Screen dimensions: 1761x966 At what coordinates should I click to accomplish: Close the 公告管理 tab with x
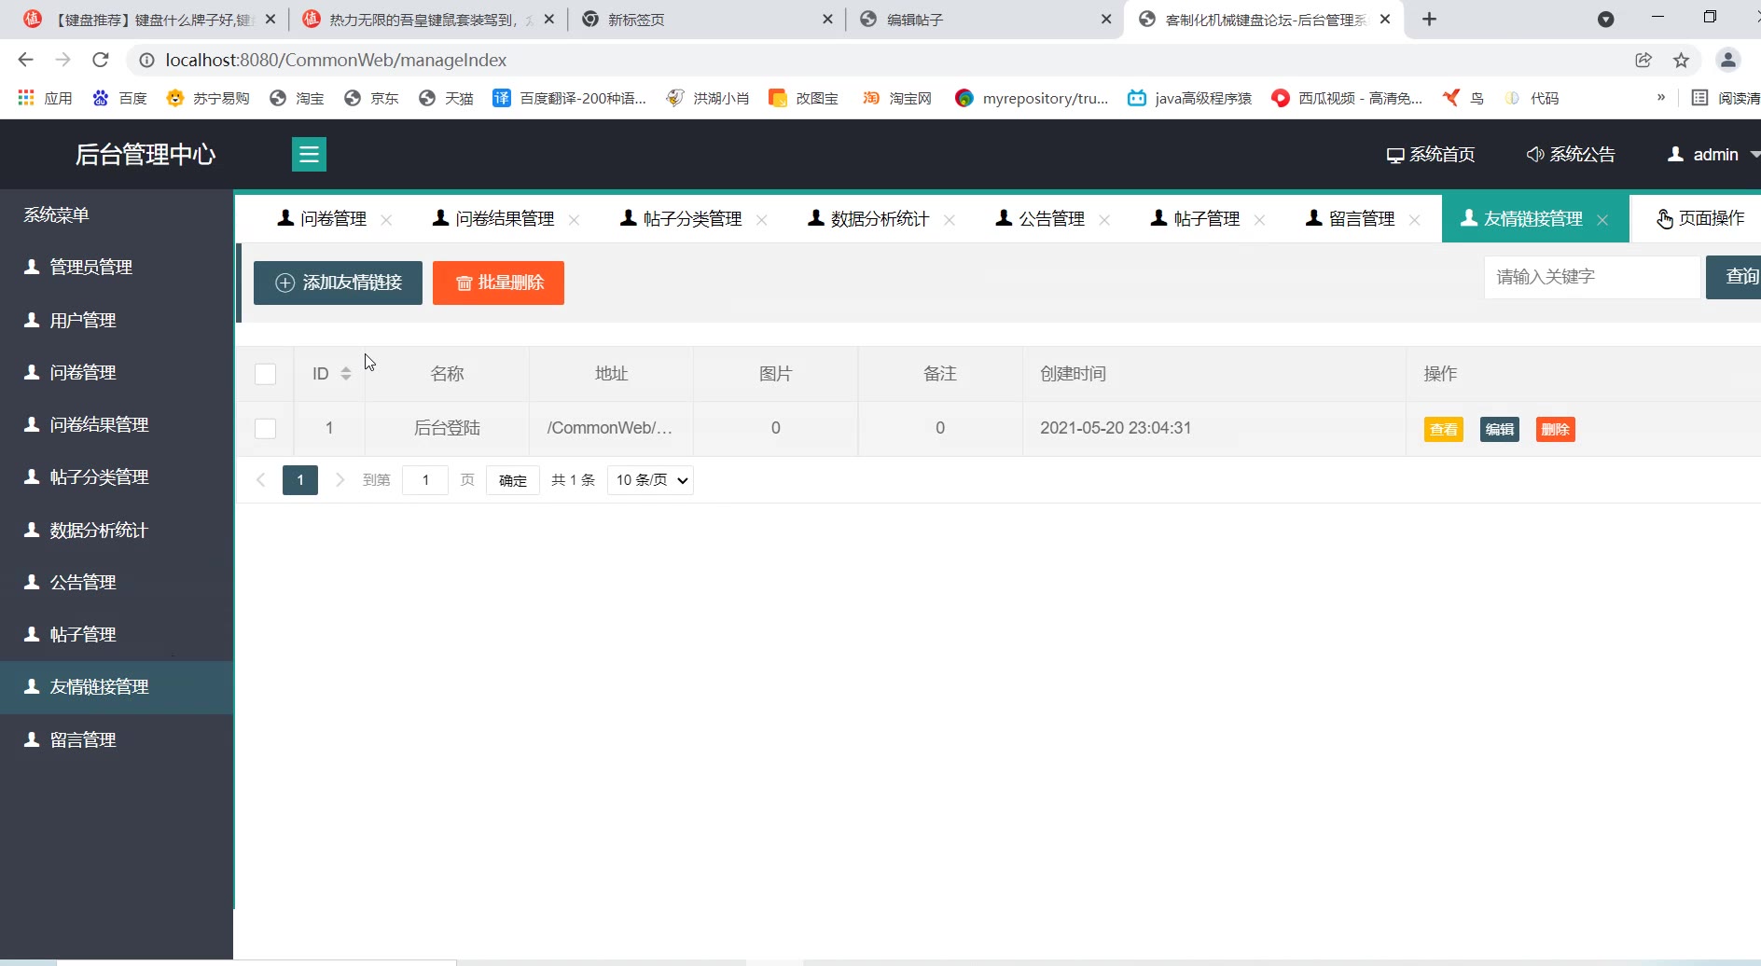1104,220
